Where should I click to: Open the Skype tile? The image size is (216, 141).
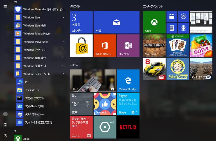128,104
